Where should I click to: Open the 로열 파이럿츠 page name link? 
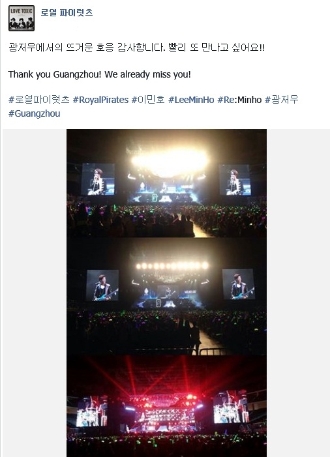coord(67,12)
